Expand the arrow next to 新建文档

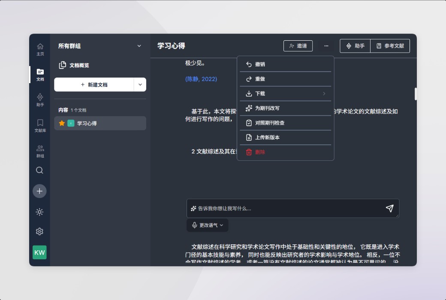tap(140, 85)
